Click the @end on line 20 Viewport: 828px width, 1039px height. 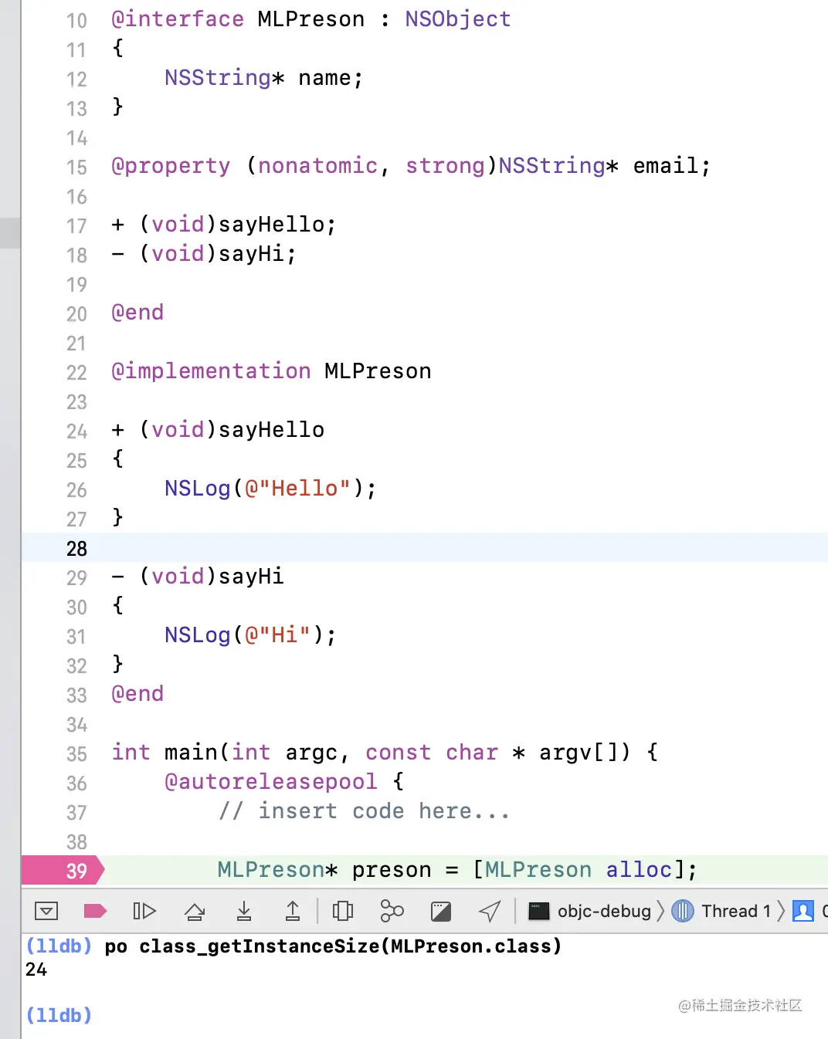pyautogui.click(x=137, y=313)
